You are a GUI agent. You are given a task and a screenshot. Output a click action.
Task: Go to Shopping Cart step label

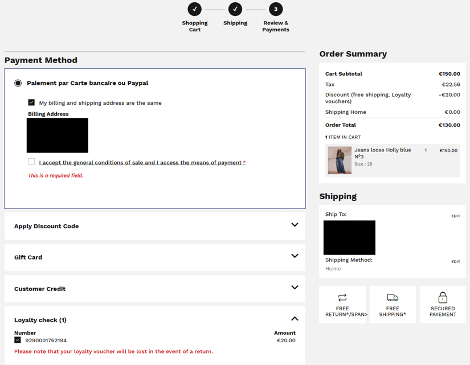pyautogui.click(x=194, y=26)
